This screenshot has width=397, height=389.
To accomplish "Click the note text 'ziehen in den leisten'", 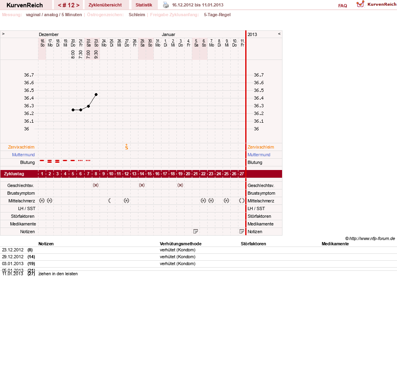I will click(58, 274).
